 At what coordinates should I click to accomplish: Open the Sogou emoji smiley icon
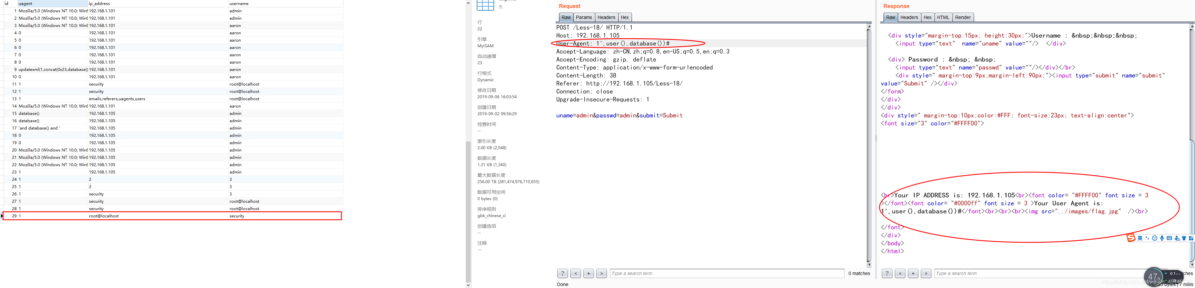click(x=1155, y=238)
